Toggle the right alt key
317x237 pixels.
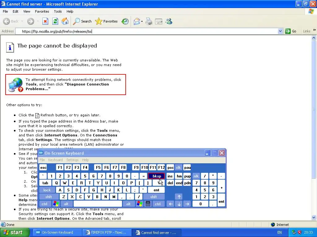128,204
